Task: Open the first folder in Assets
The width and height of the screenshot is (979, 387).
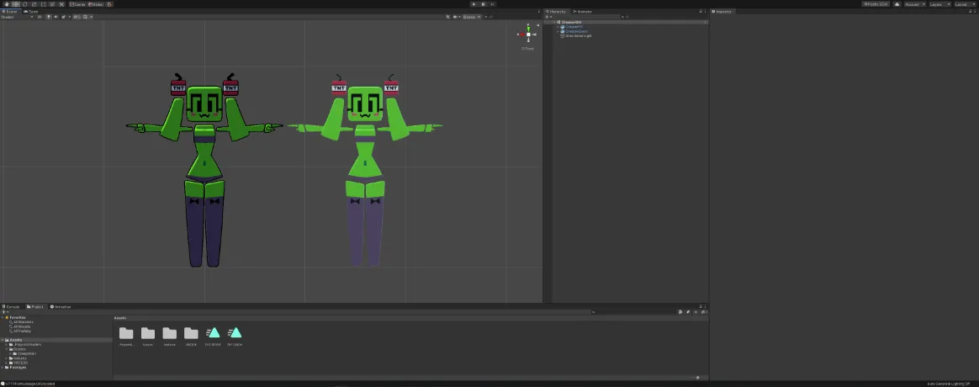Action: 126,334
